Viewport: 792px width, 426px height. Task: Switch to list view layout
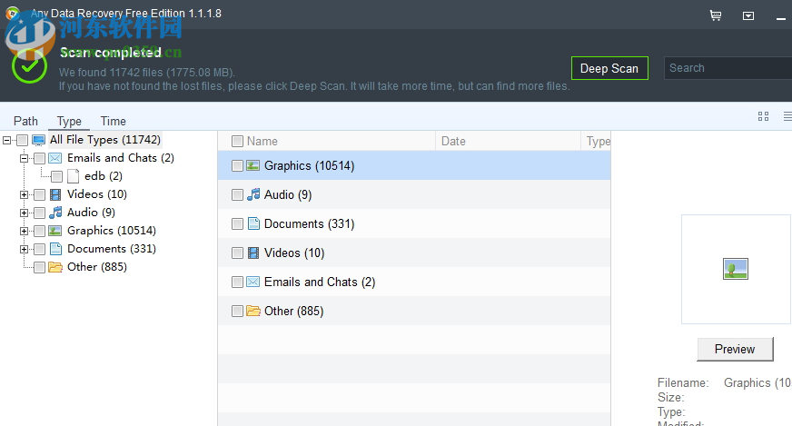click(787, 116)
